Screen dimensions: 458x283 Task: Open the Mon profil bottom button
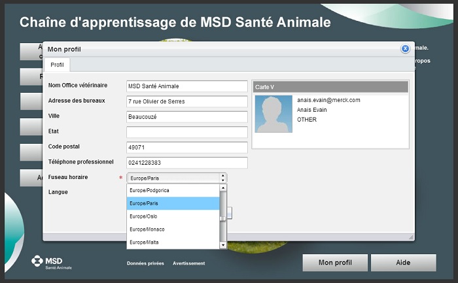pos(335,263)
